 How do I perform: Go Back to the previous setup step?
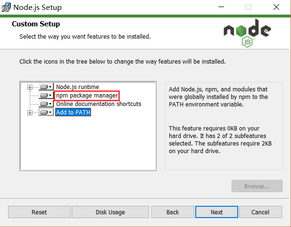tap(173, 212)
